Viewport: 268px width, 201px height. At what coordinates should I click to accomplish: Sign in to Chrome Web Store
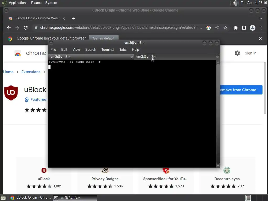coord(250,53)
